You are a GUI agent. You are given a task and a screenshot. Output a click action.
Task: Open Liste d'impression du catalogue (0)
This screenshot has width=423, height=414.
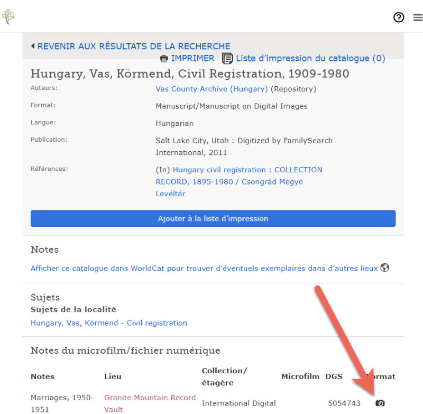(310, 58)
